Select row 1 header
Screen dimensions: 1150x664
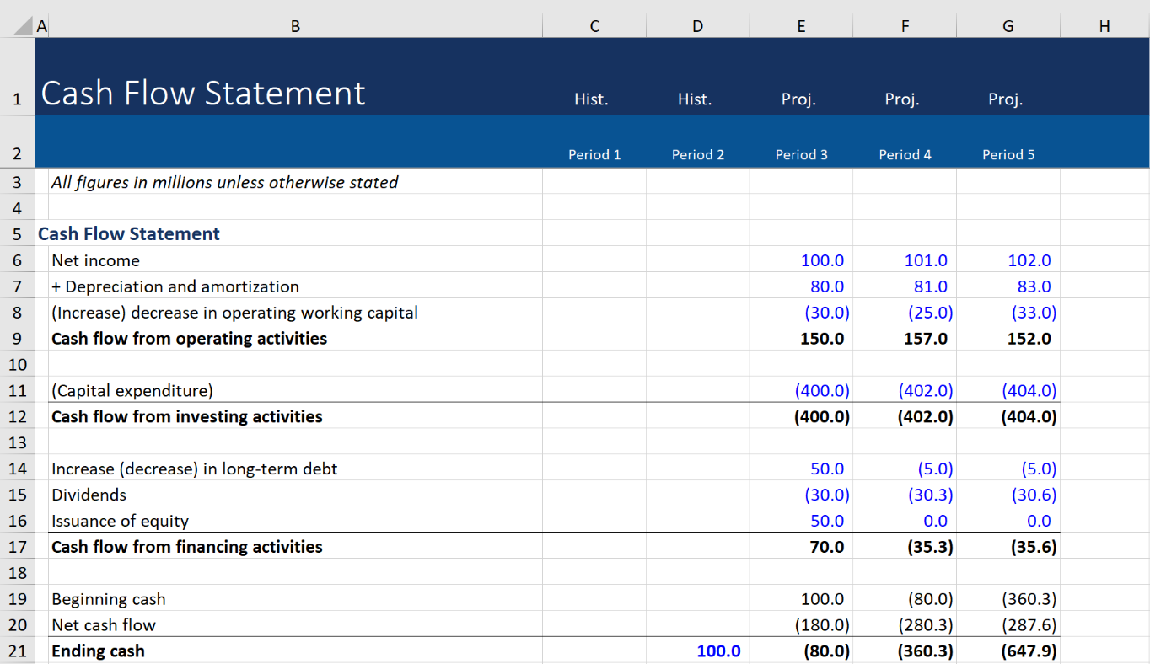point(17,77)
